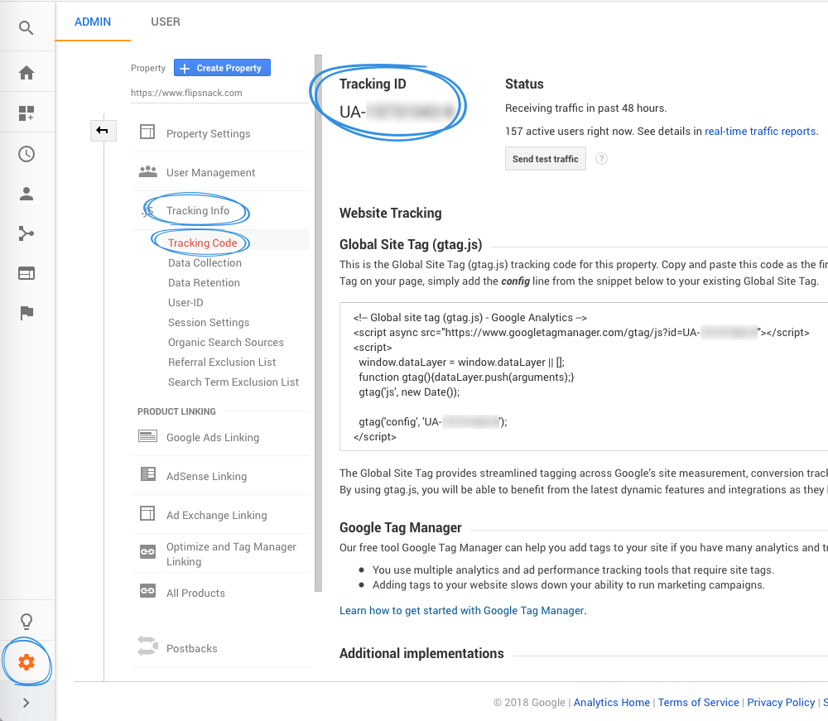Open Real-Time clock icon
Screen dimensions: 828x721
coord(26,154)
